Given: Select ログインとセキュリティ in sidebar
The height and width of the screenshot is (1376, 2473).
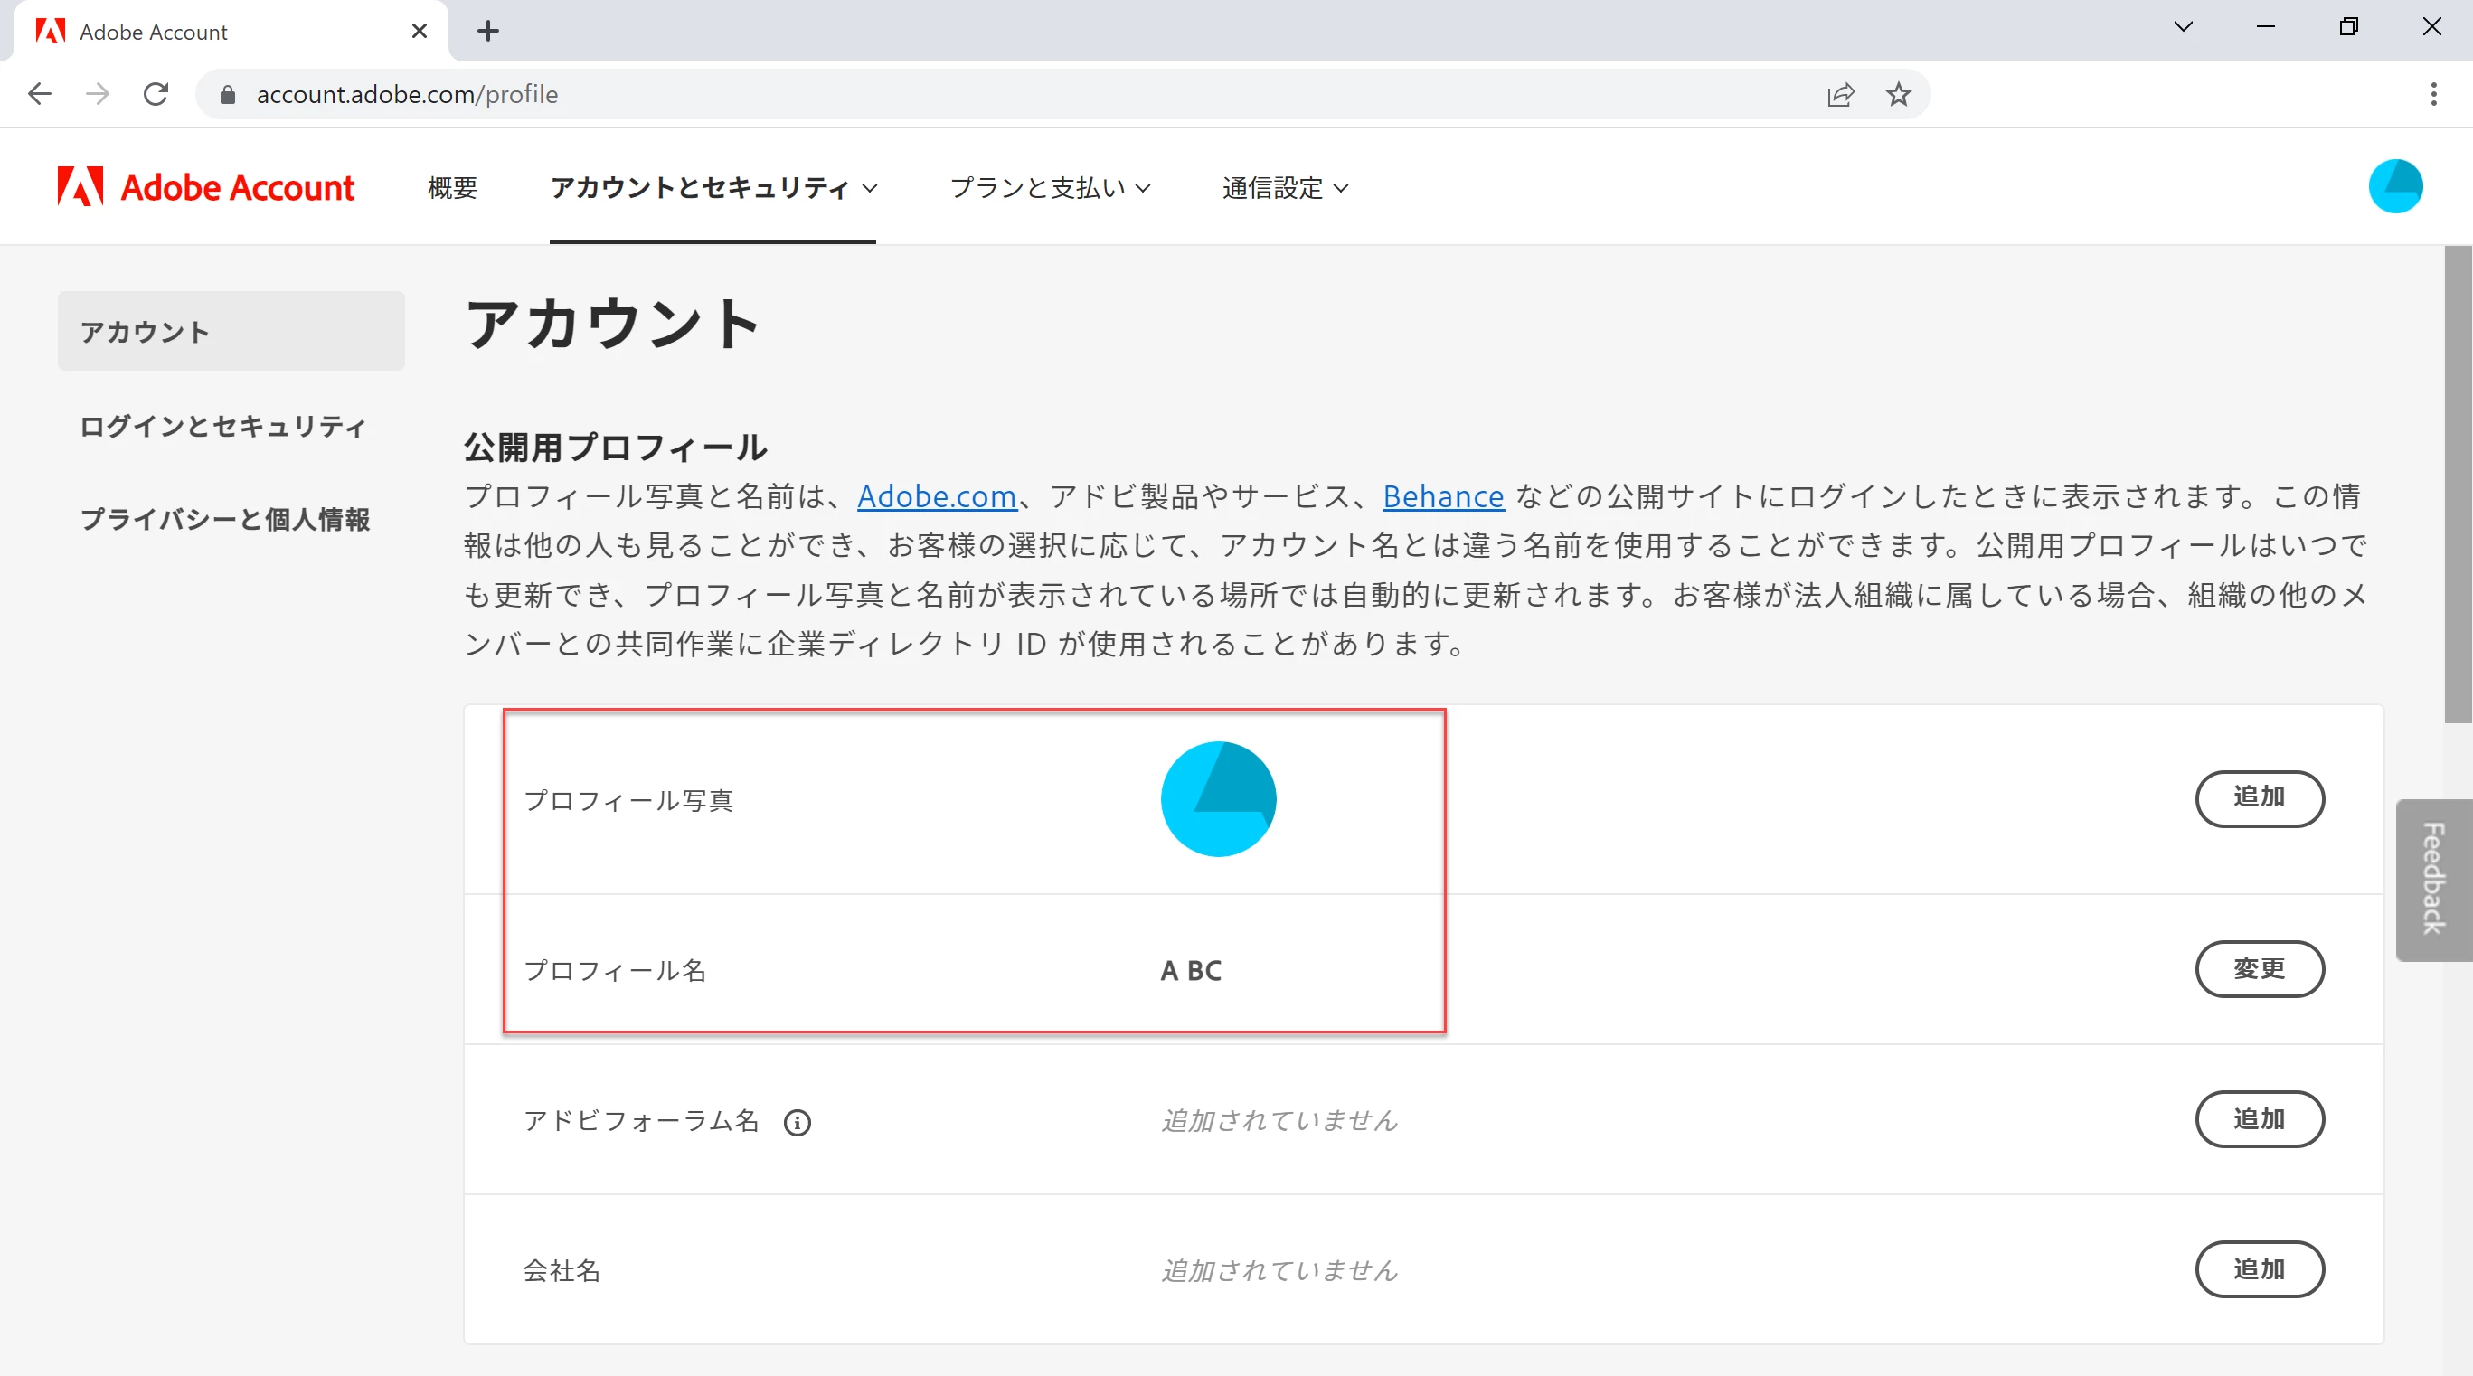Looking at the screenshot, I should 222,426.
